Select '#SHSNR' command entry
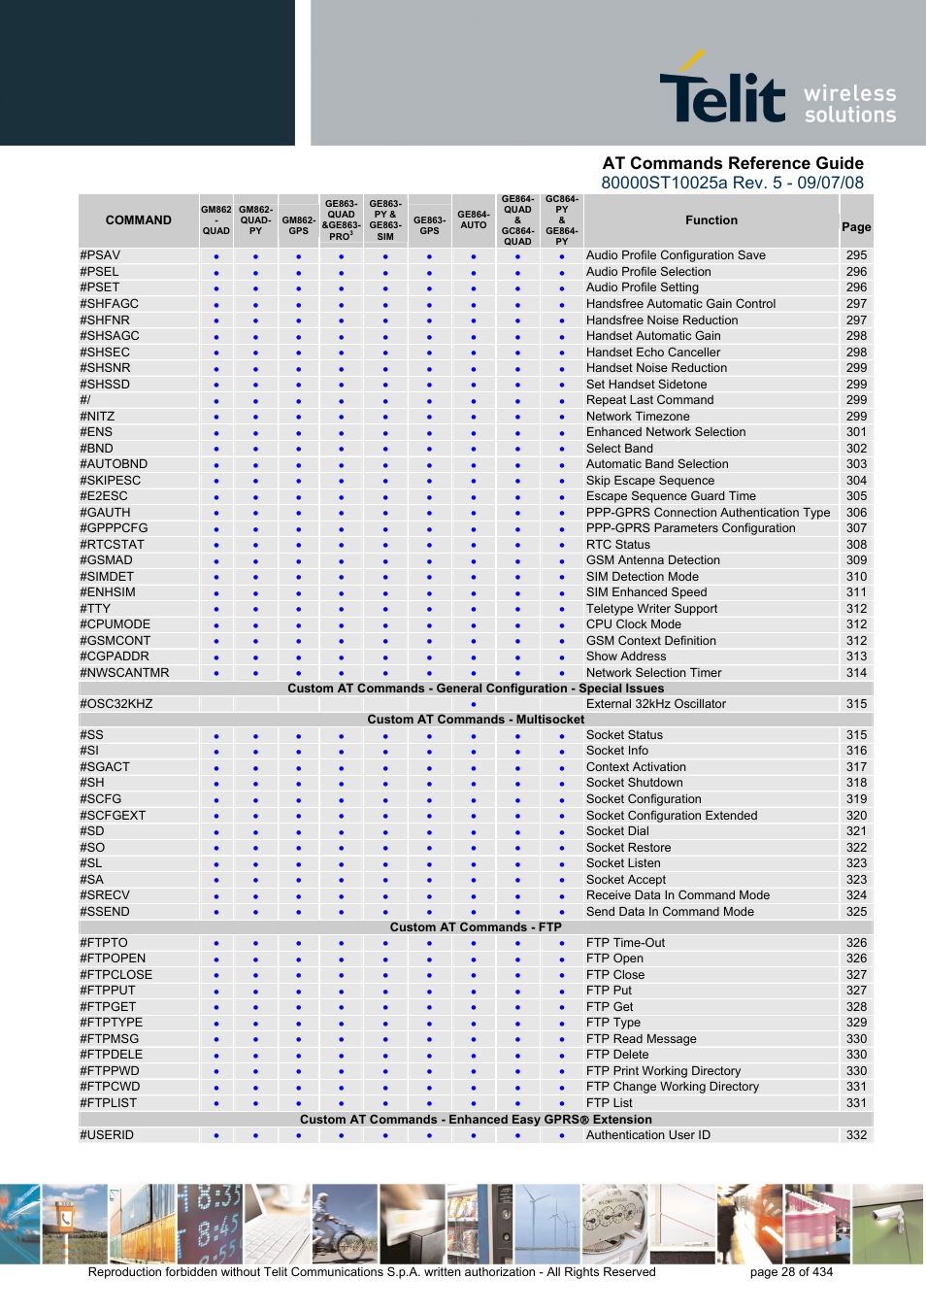Image resolution: width=926 pixels, height=1312 pixels. coord(105,368)
